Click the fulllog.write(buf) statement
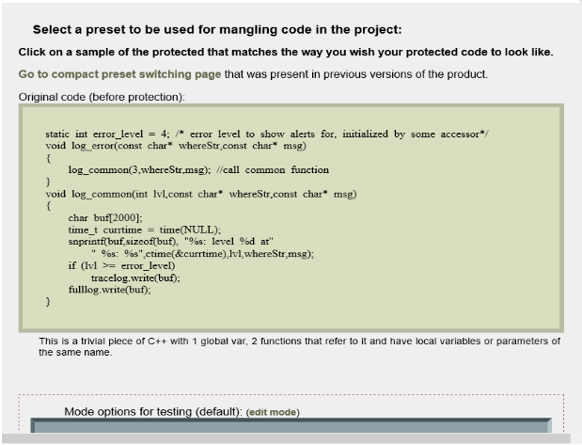This screenshot has height=445, width=582. coord(109,290)
